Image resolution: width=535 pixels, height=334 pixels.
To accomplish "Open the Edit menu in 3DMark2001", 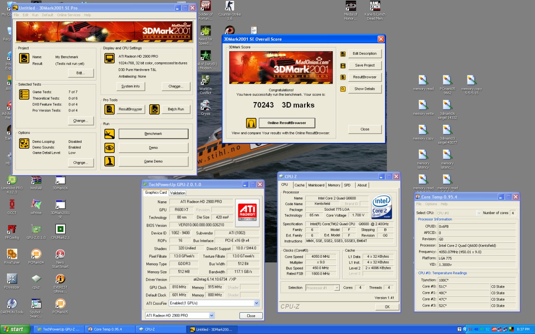I will (x=25, y=15).
